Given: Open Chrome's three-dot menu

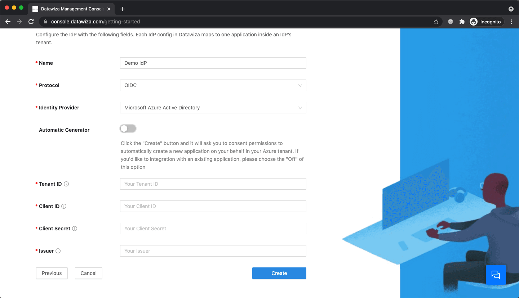Looking at the screenshot, I should (511, 22).
